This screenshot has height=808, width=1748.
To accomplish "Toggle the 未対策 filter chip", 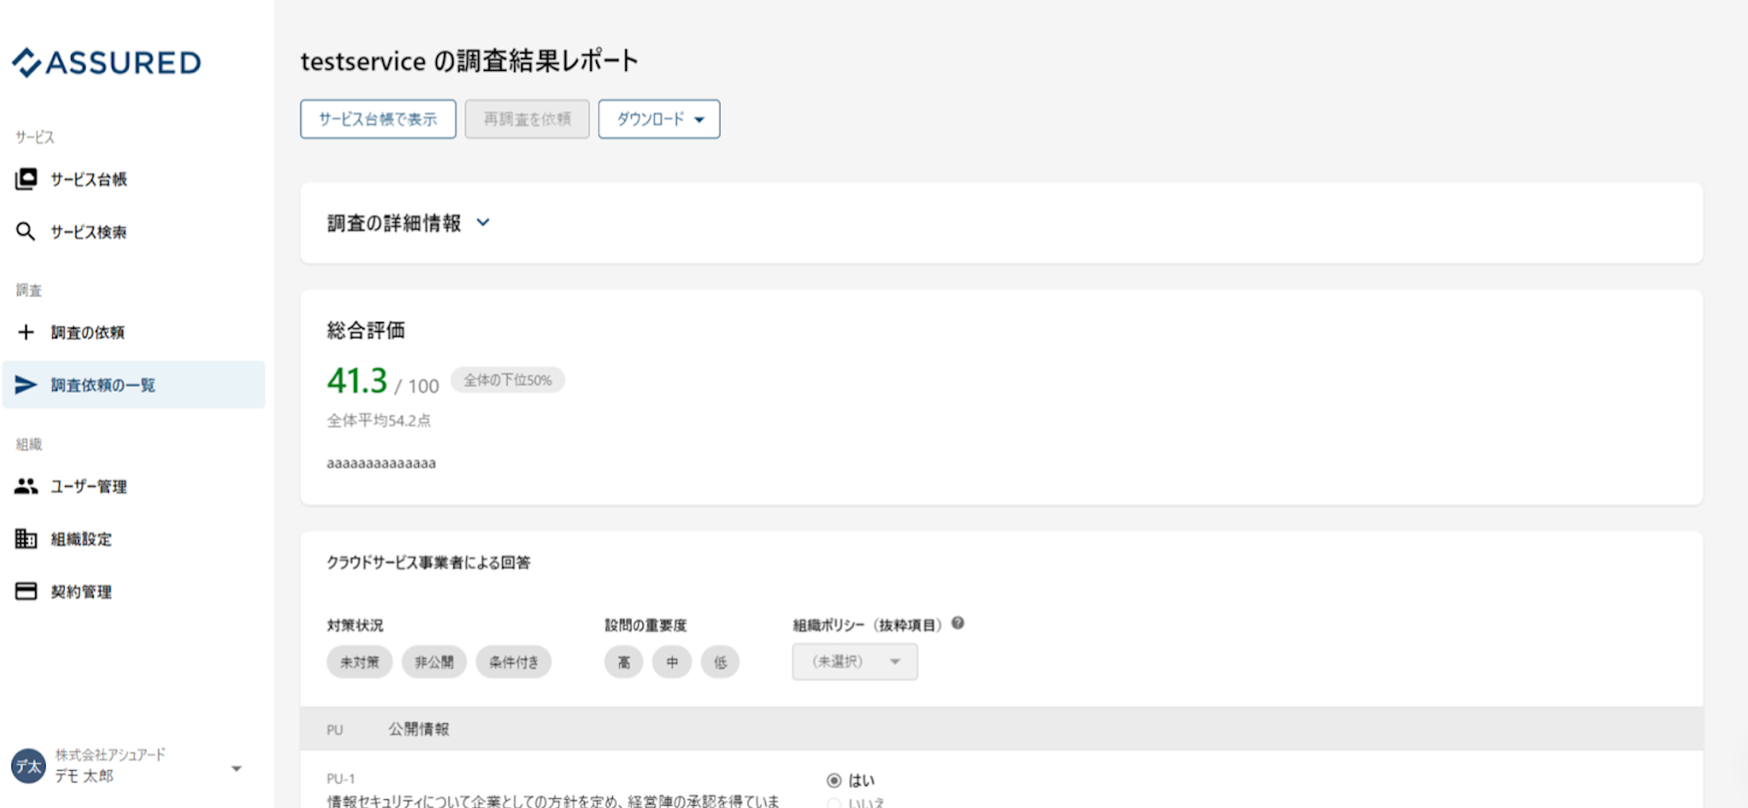I will click(x=359, y=662).
